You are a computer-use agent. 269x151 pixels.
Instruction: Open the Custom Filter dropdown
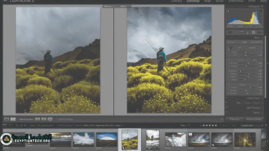(x=247, y=126)
